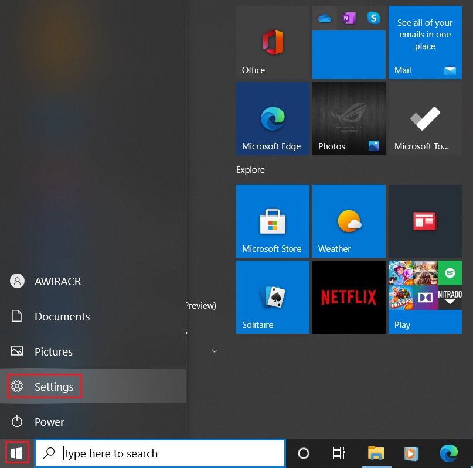Start Skype from its tile
The width and height of the screenshot is (473, 468).
point(373,18)
